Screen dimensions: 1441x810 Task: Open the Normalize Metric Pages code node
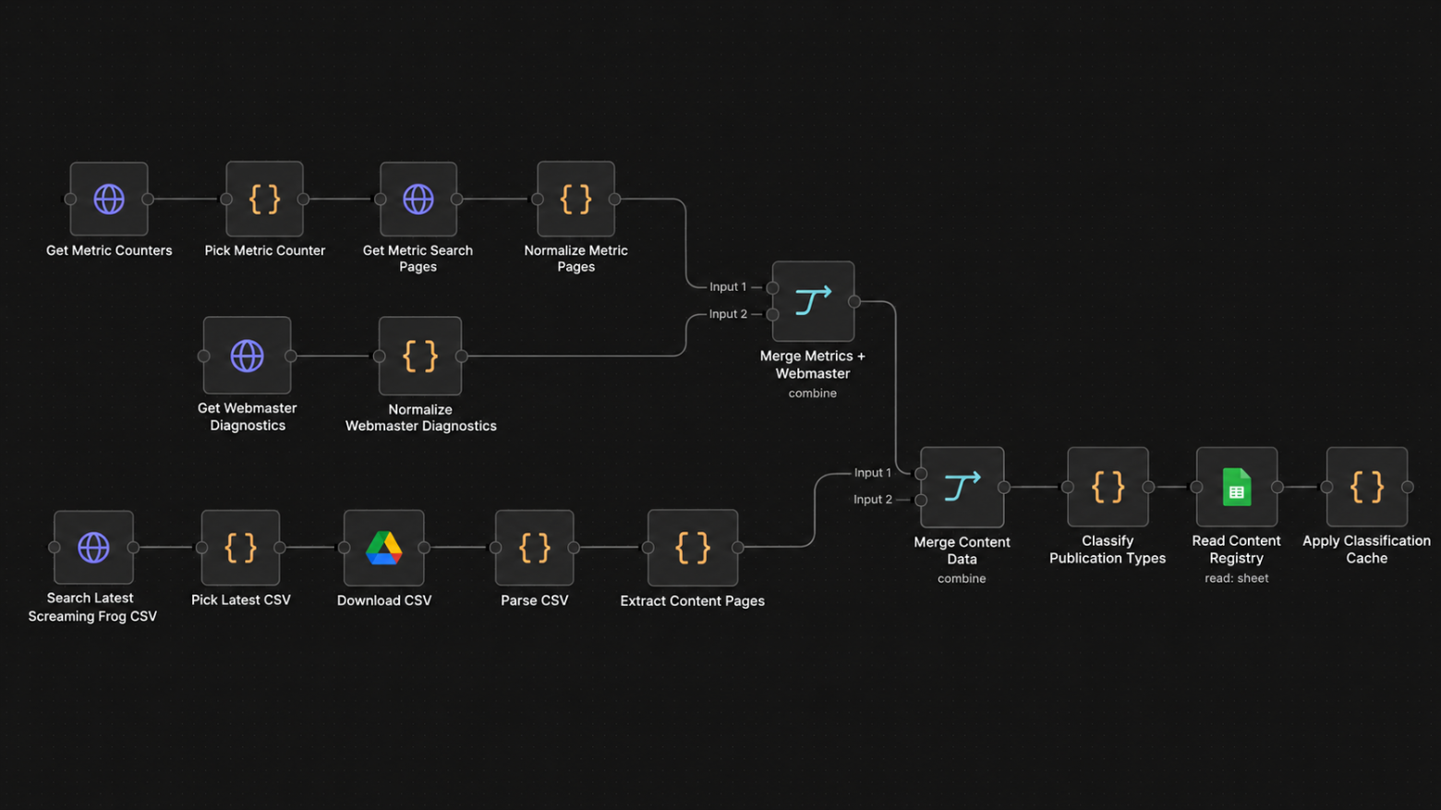(575, 199)
